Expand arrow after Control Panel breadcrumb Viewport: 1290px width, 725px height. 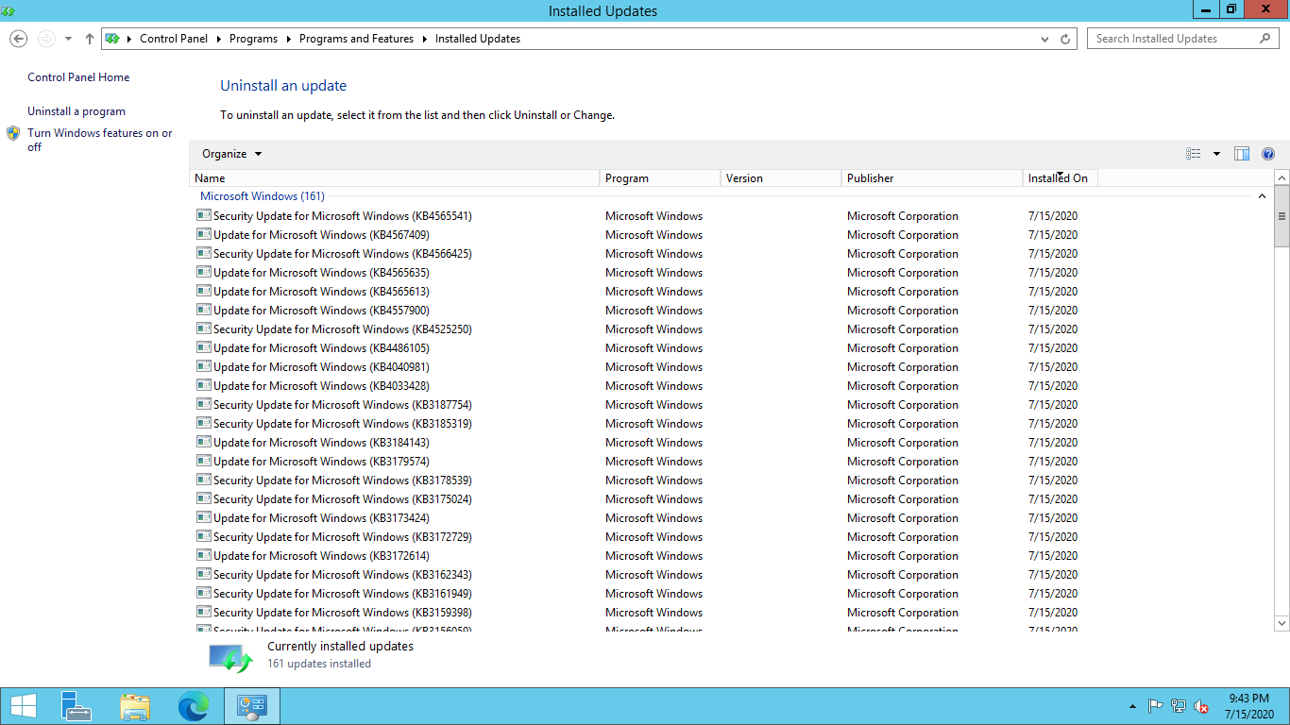tap(219, 39)
